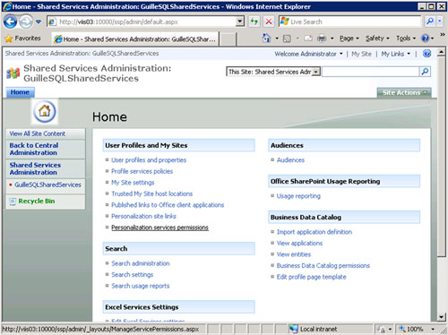Open the Favorites star button

23,39
